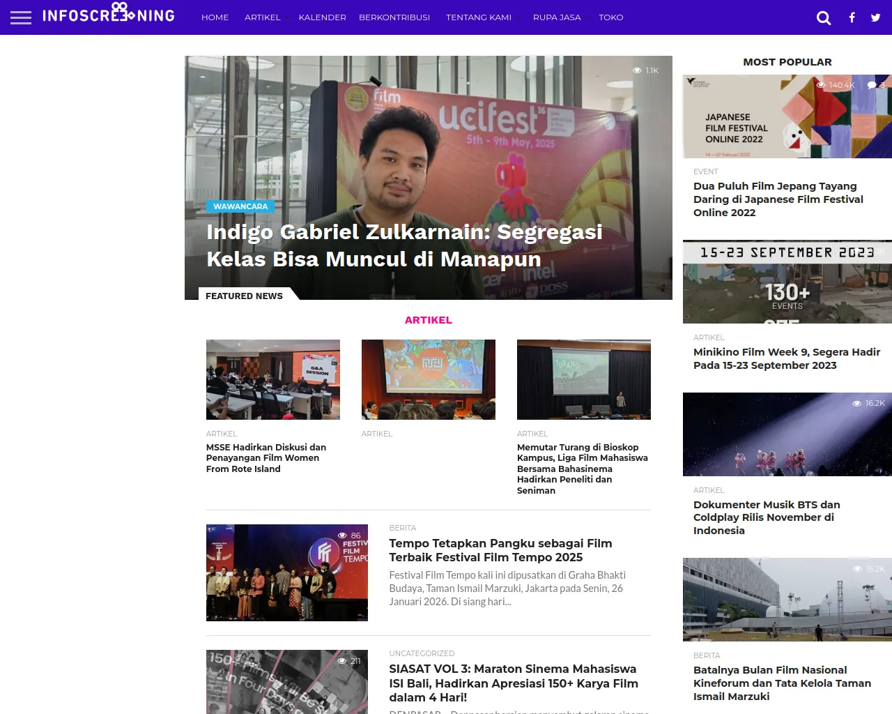Click Artikel label above Minikino article
This screenshot has height=714, width=892.
click(709, 337)
